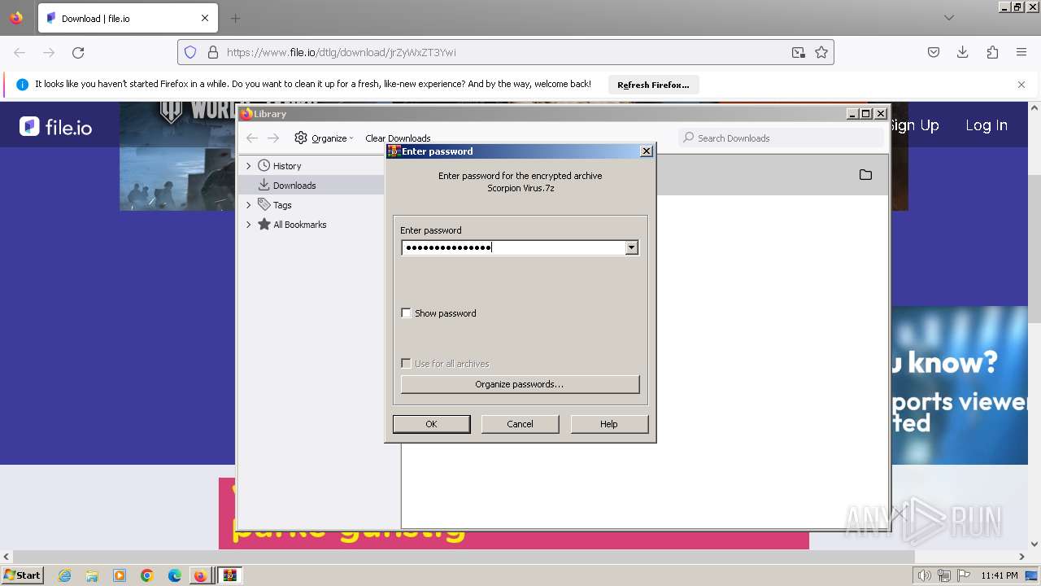The height and width of the screenshot is (586, 1041).
Task: Click the browser forward arrow
Action: point(49,52)
